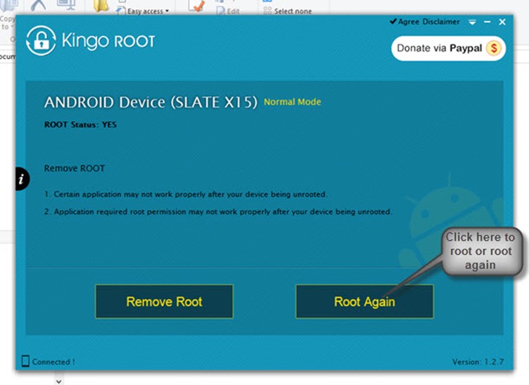Click the Kingo ROOT padlock logo icon
The image size is (529, 385).
coord(41,41)
